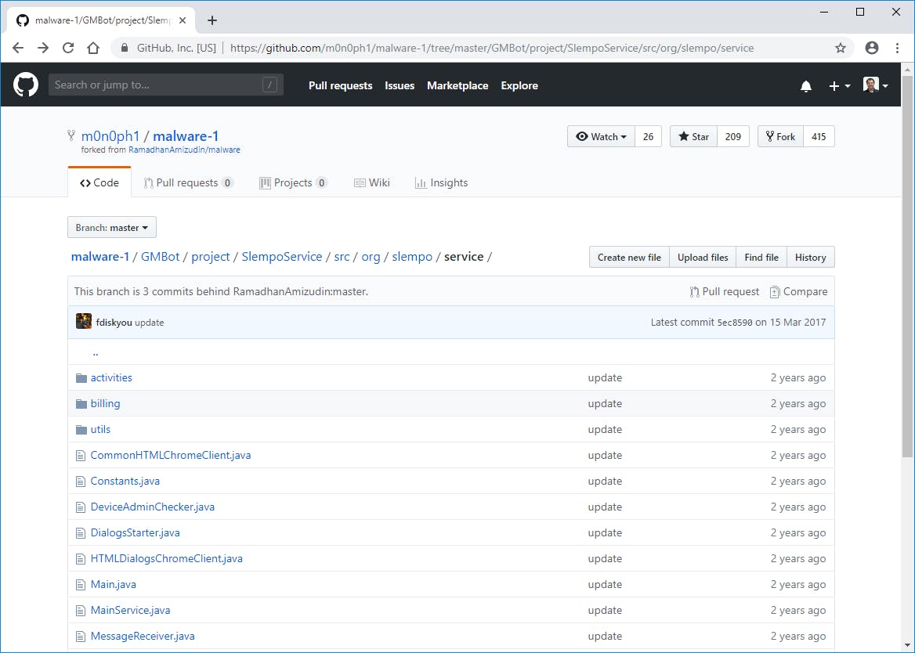Bookmark page with the star icon
The height and width of the screenshot is (653, 915).
point(841,48)
